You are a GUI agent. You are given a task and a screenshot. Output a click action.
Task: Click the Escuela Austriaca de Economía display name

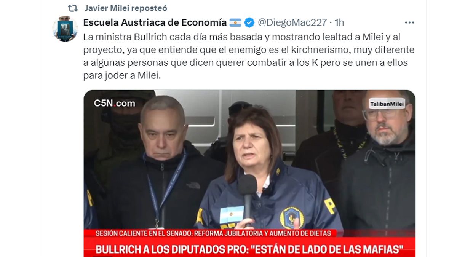[x=155, y=22]
